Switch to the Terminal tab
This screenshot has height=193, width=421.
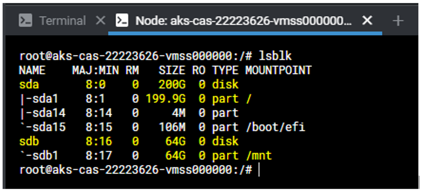pos(62,20)
